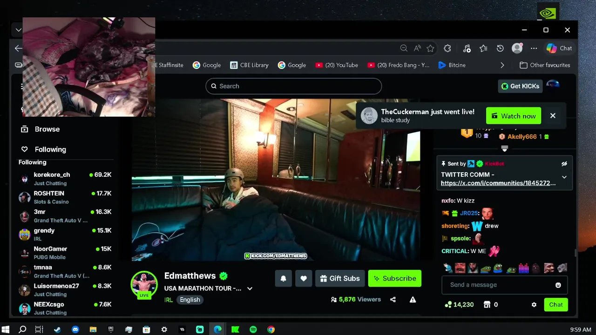Open NEEXcsgo channel in Following
Viewport: 596px width, 335px height.
pyautogui.click(x=65, y=308)
